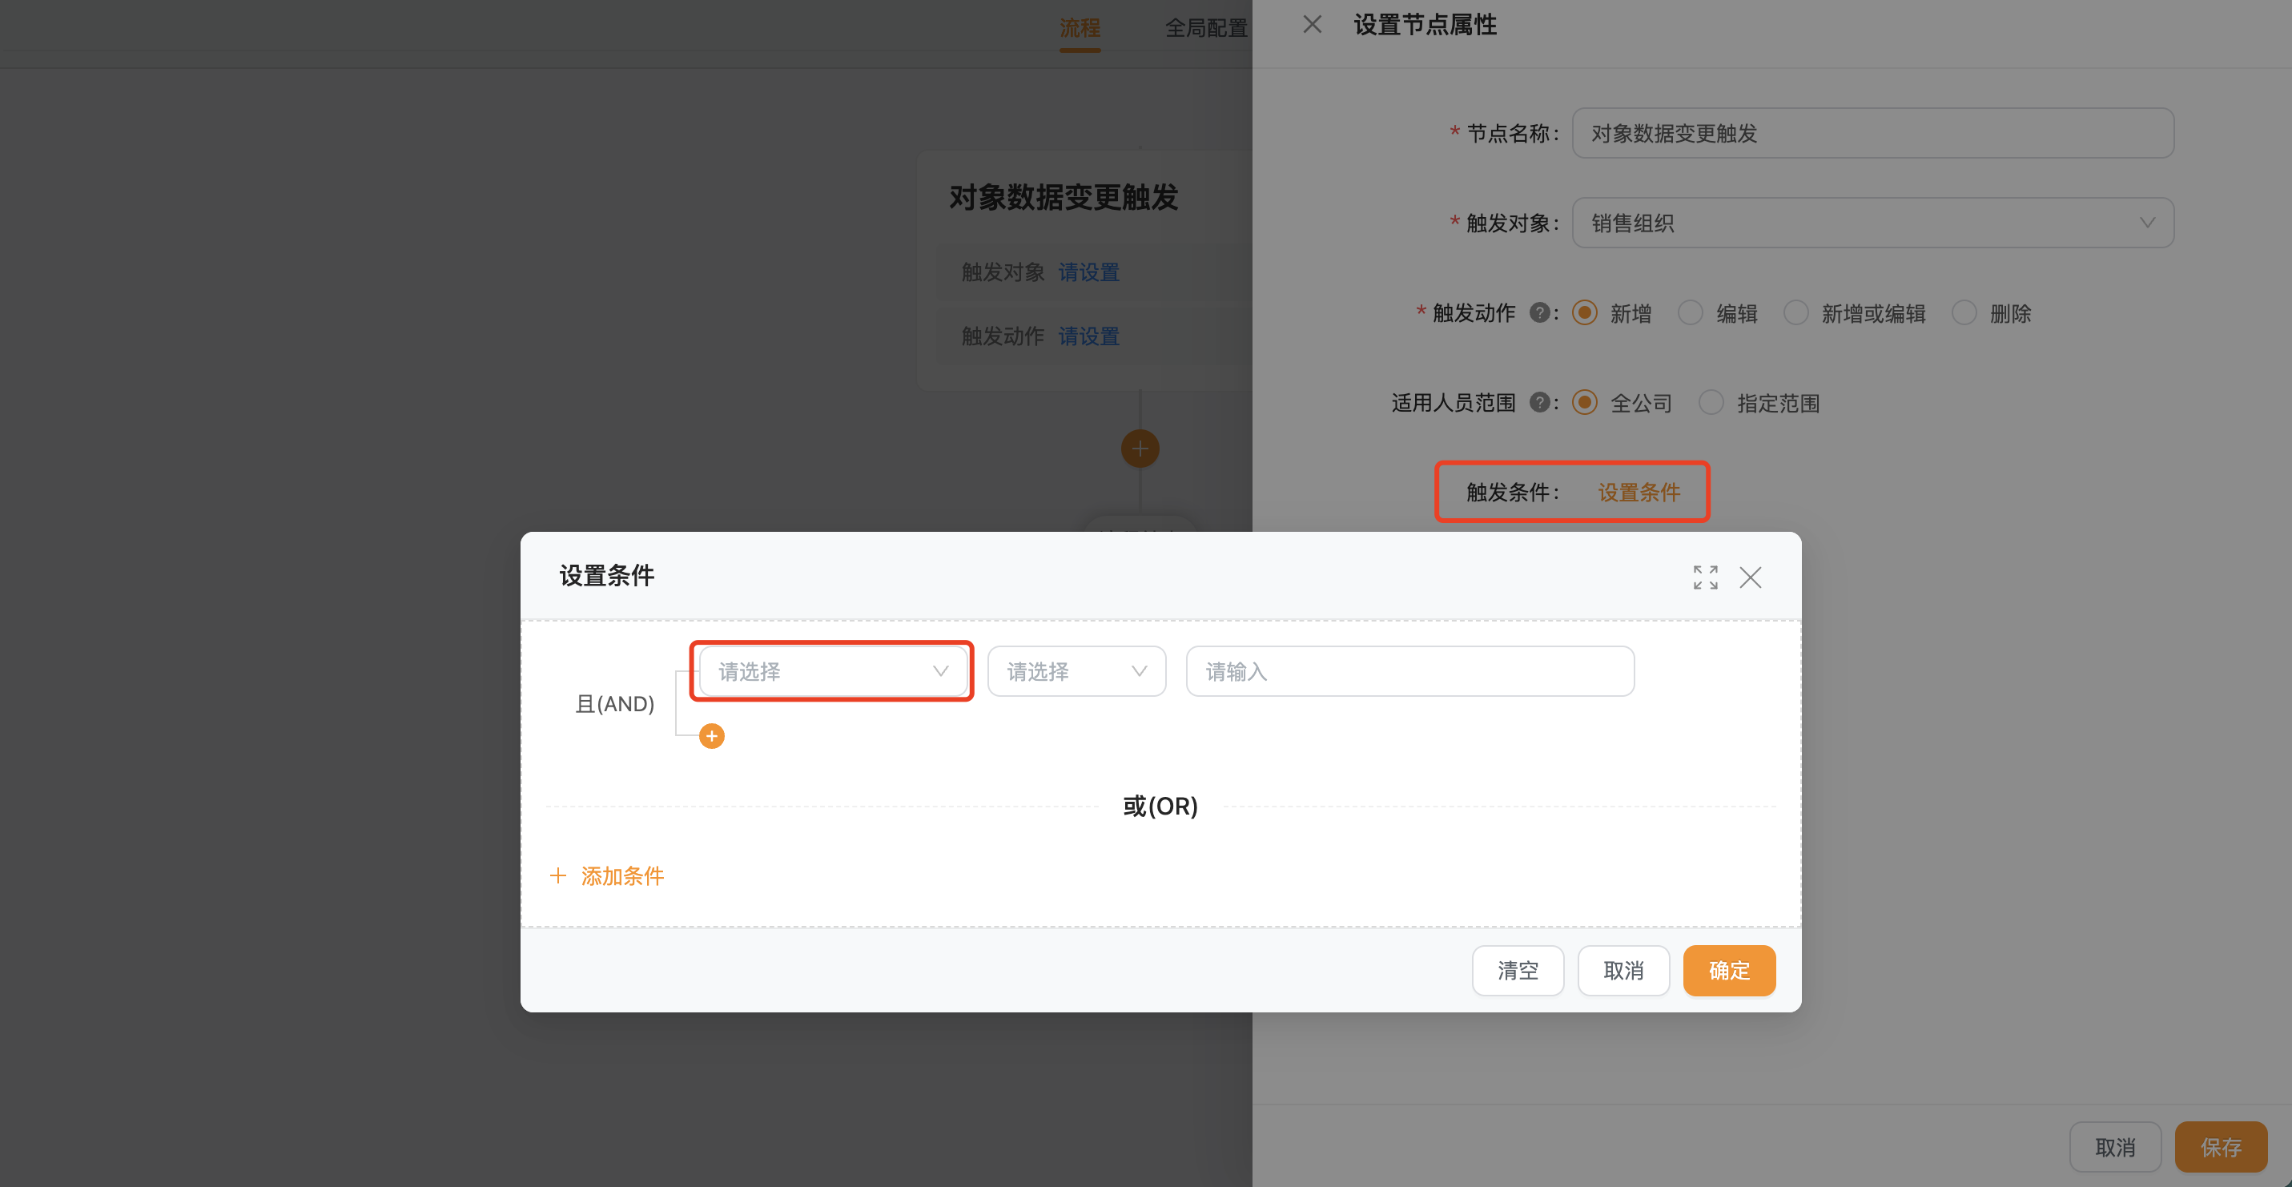Screen dimensions: 2292x1187
Task: Select 新增 trigger action radio
Action: coord(1584,313)
